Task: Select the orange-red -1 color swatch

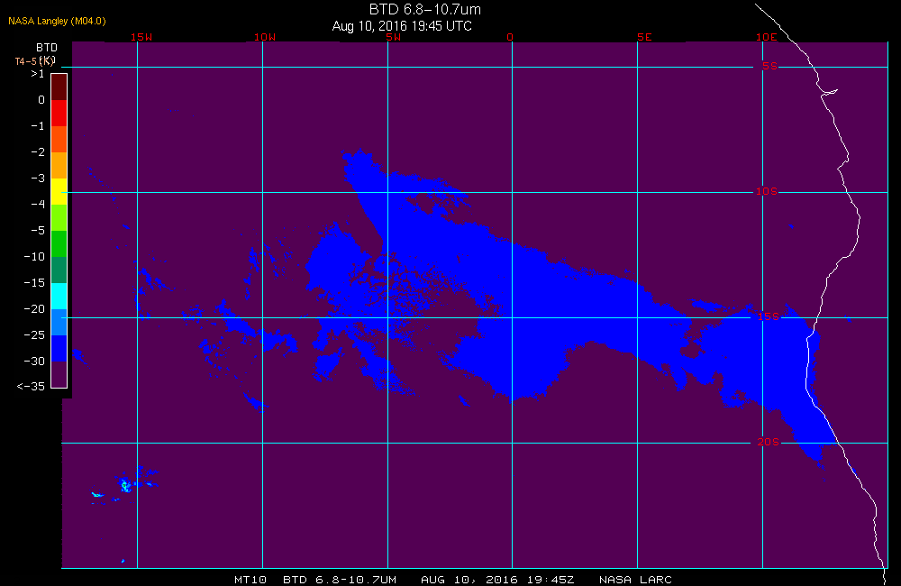Action: click(59, 139)
